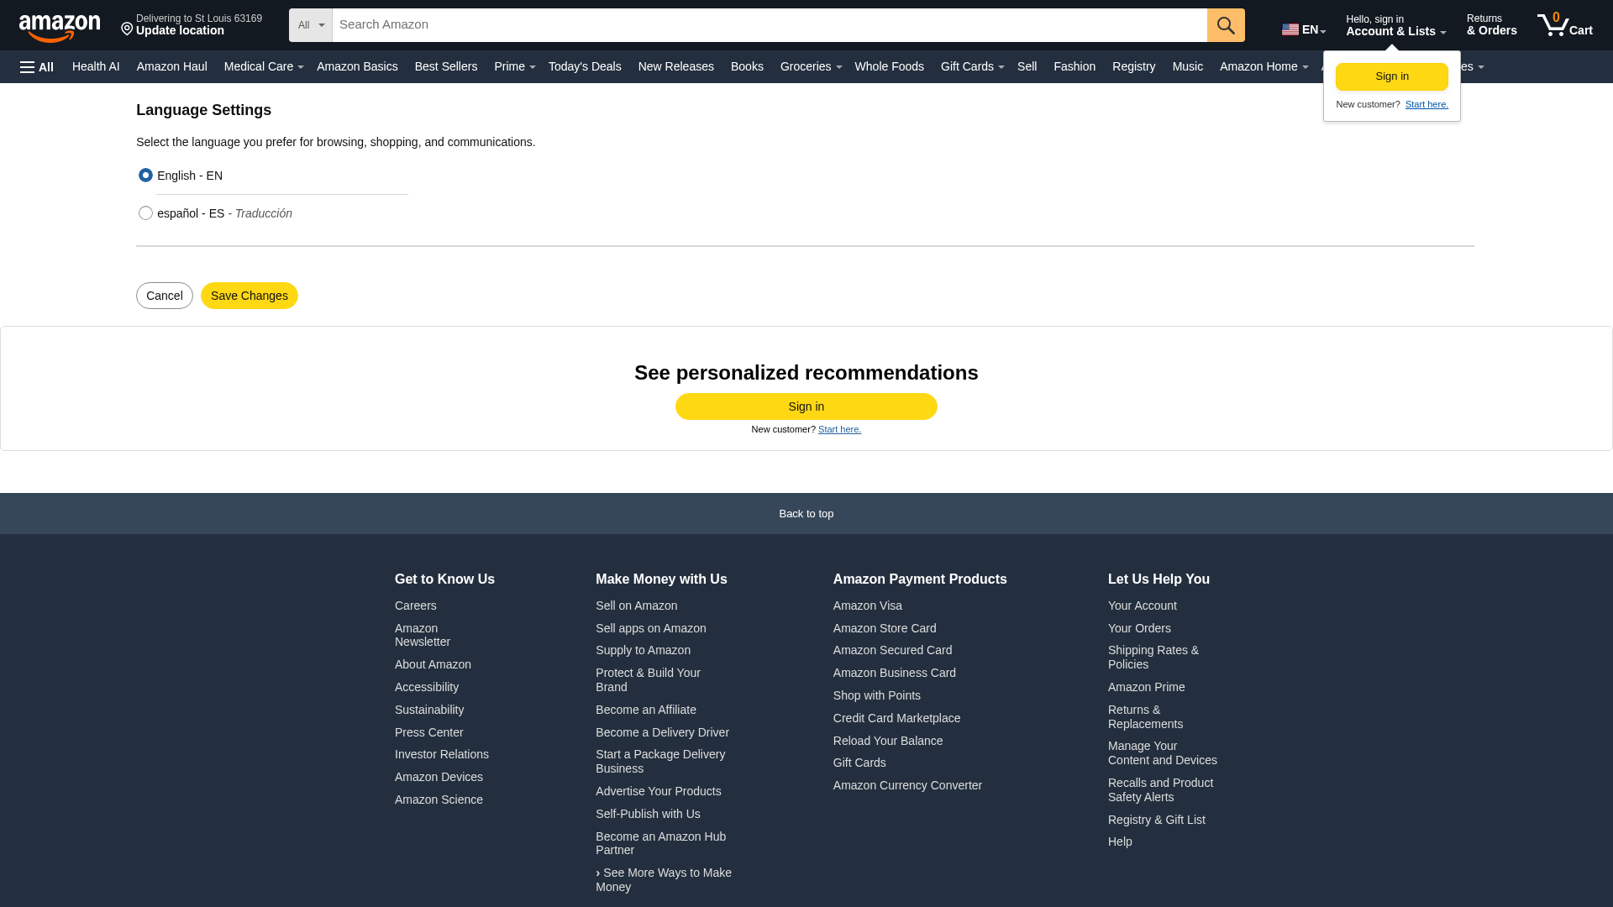Open New Releases
This screenshot has height=907, width=1613.
[675, 66]
